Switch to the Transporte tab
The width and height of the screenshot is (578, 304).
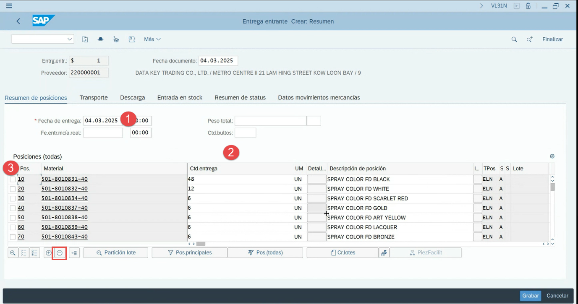[x=94, y=98]
